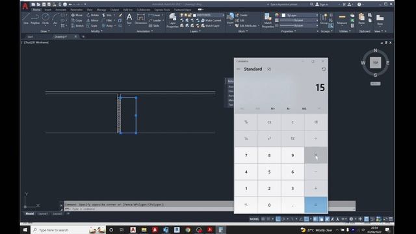Toggle Keep on top in Calculator
The height and width of the screenshot is (234, 416).
(269, 69)
